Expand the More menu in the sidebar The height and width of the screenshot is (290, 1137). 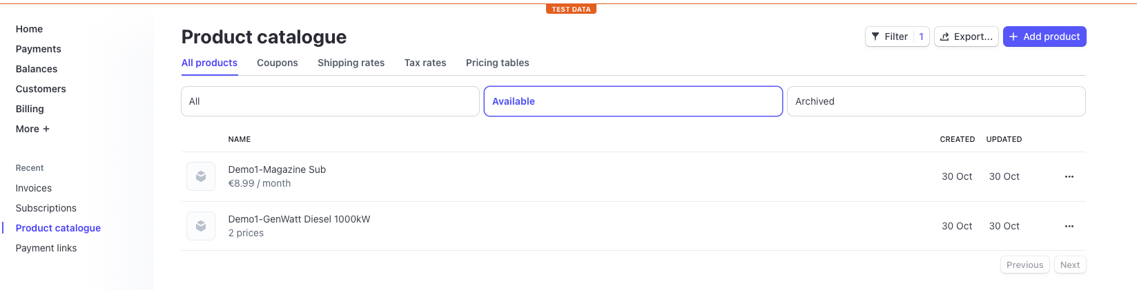(32, 129)
